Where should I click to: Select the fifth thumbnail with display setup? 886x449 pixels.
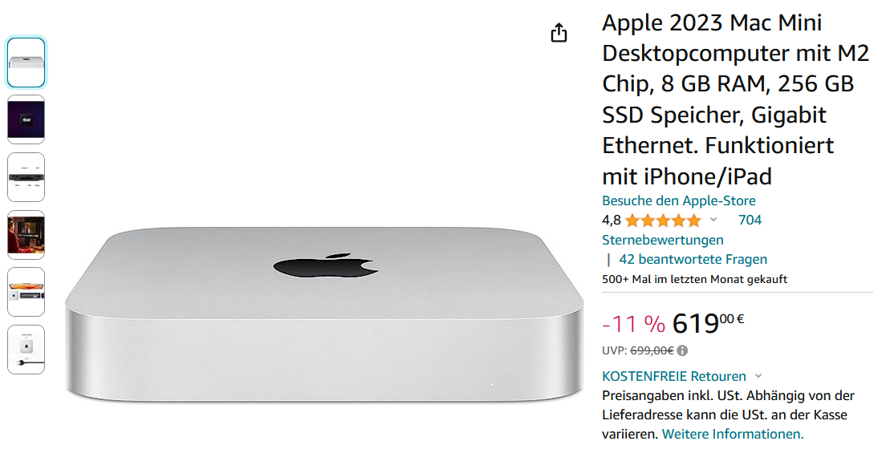point(26,292)
